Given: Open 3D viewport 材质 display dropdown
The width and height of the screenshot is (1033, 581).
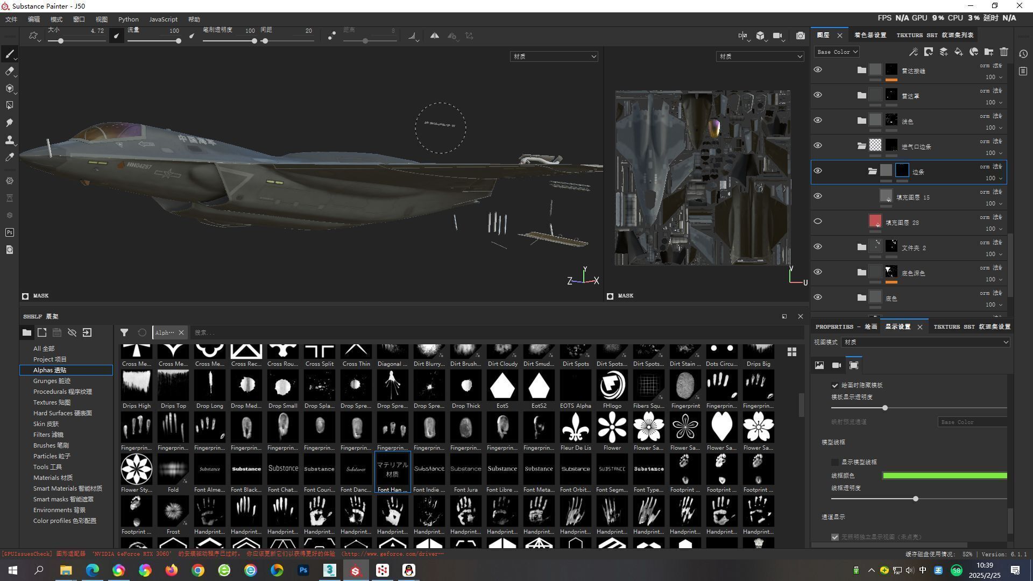Looking at the screenshot, I should (x=554, y=56).
